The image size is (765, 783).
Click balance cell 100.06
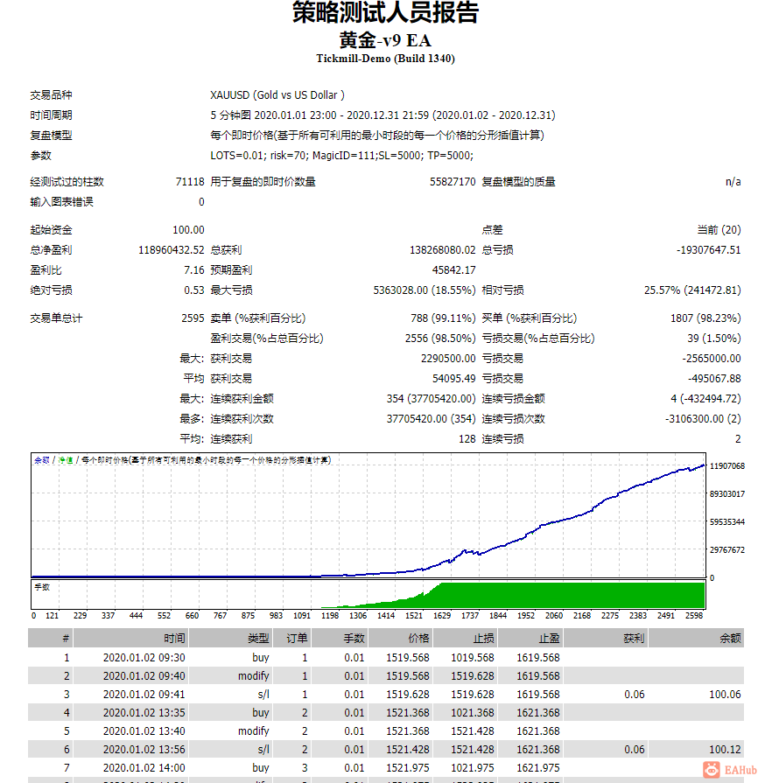pyautogui.click(x=725, y=695)
